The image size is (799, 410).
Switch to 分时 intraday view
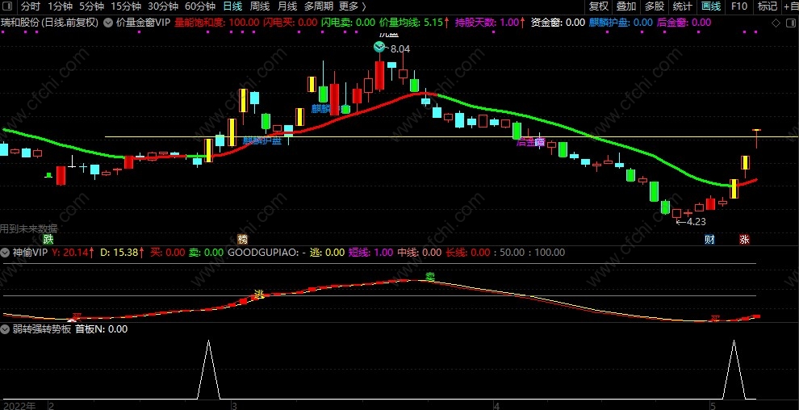point(31,6)
